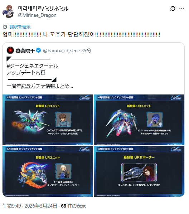Open the 미리내미르/ミリネミル display name
Screen dimensions: 189x214
[43, 9]
